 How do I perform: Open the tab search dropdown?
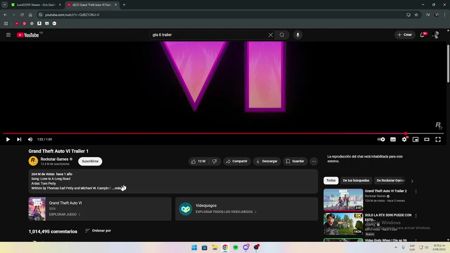click(4, 5)
